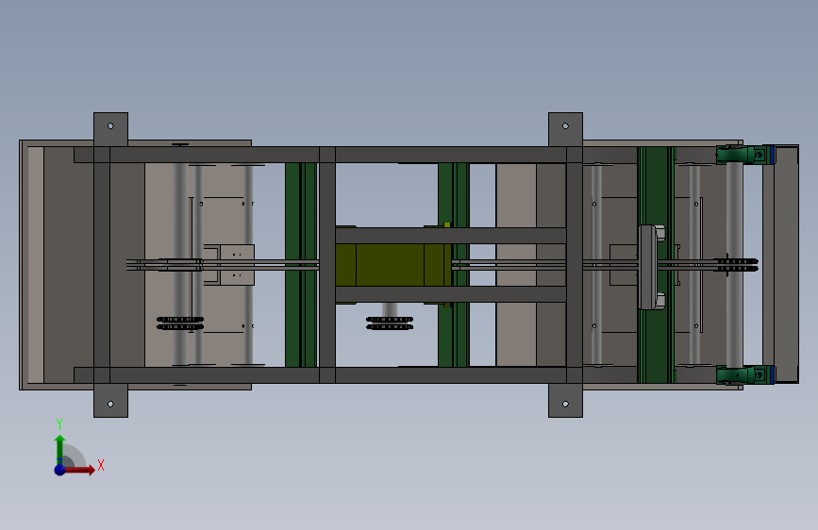818x530 pixels.
Task: Select the top-right mounting foot plate
Action: point(565,129)
